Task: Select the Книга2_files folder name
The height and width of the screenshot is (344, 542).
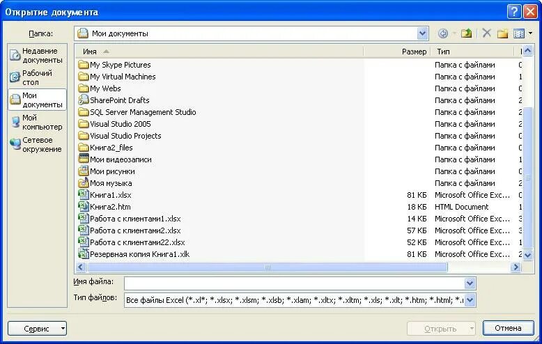Action: click(x=111, y=148)
